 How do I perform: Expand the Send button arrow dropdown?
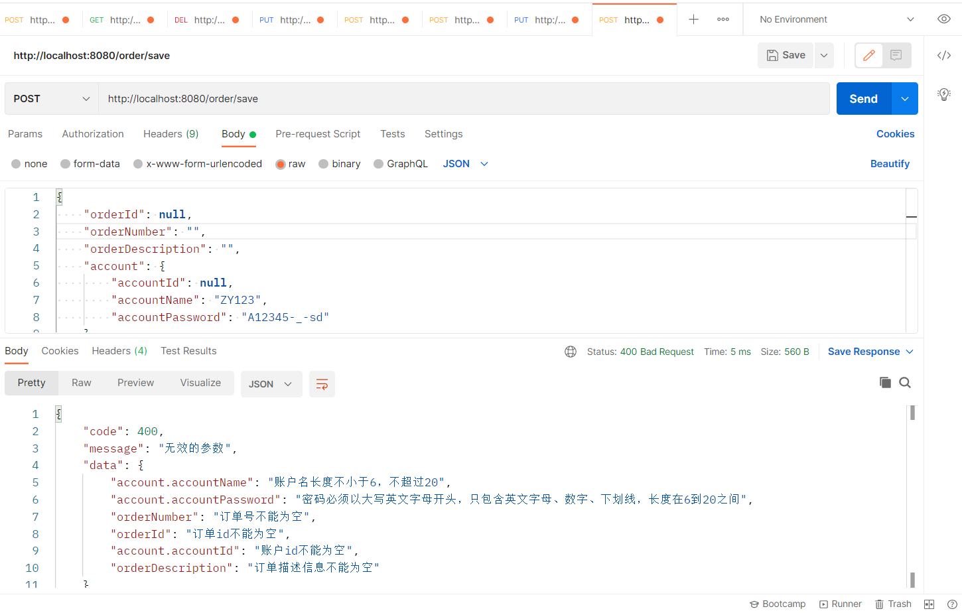905,98
